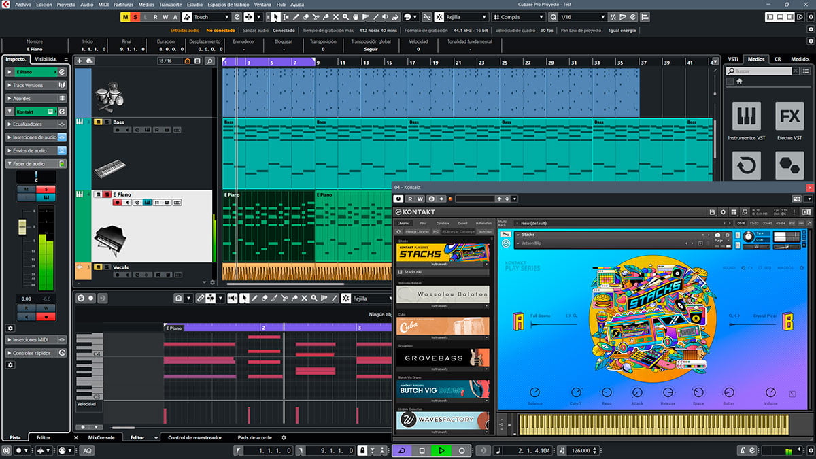Open the Pads de acorde tab

click(x=255, y=438)
